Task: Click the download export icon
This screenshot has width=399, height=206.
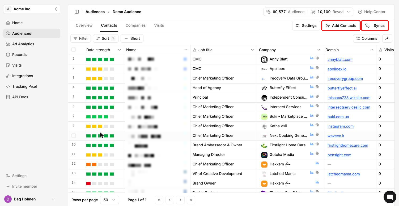Action: (387, 38)
